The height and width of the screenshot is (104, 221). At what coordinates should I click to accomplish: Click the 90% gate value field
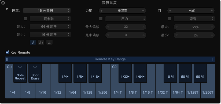191,11
